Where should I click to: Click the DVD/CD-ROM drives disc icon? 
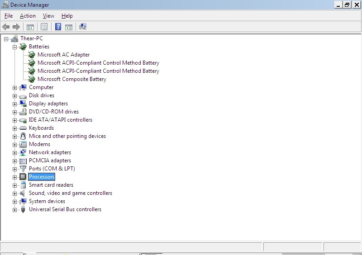click(x=23, y=112)
